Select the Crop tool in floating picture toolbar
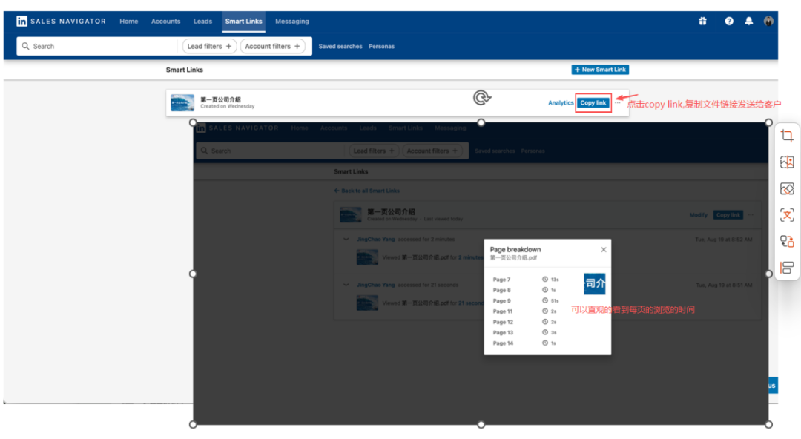Image resolution: width=801 pixels, height=439 pixels. point(787,136)
